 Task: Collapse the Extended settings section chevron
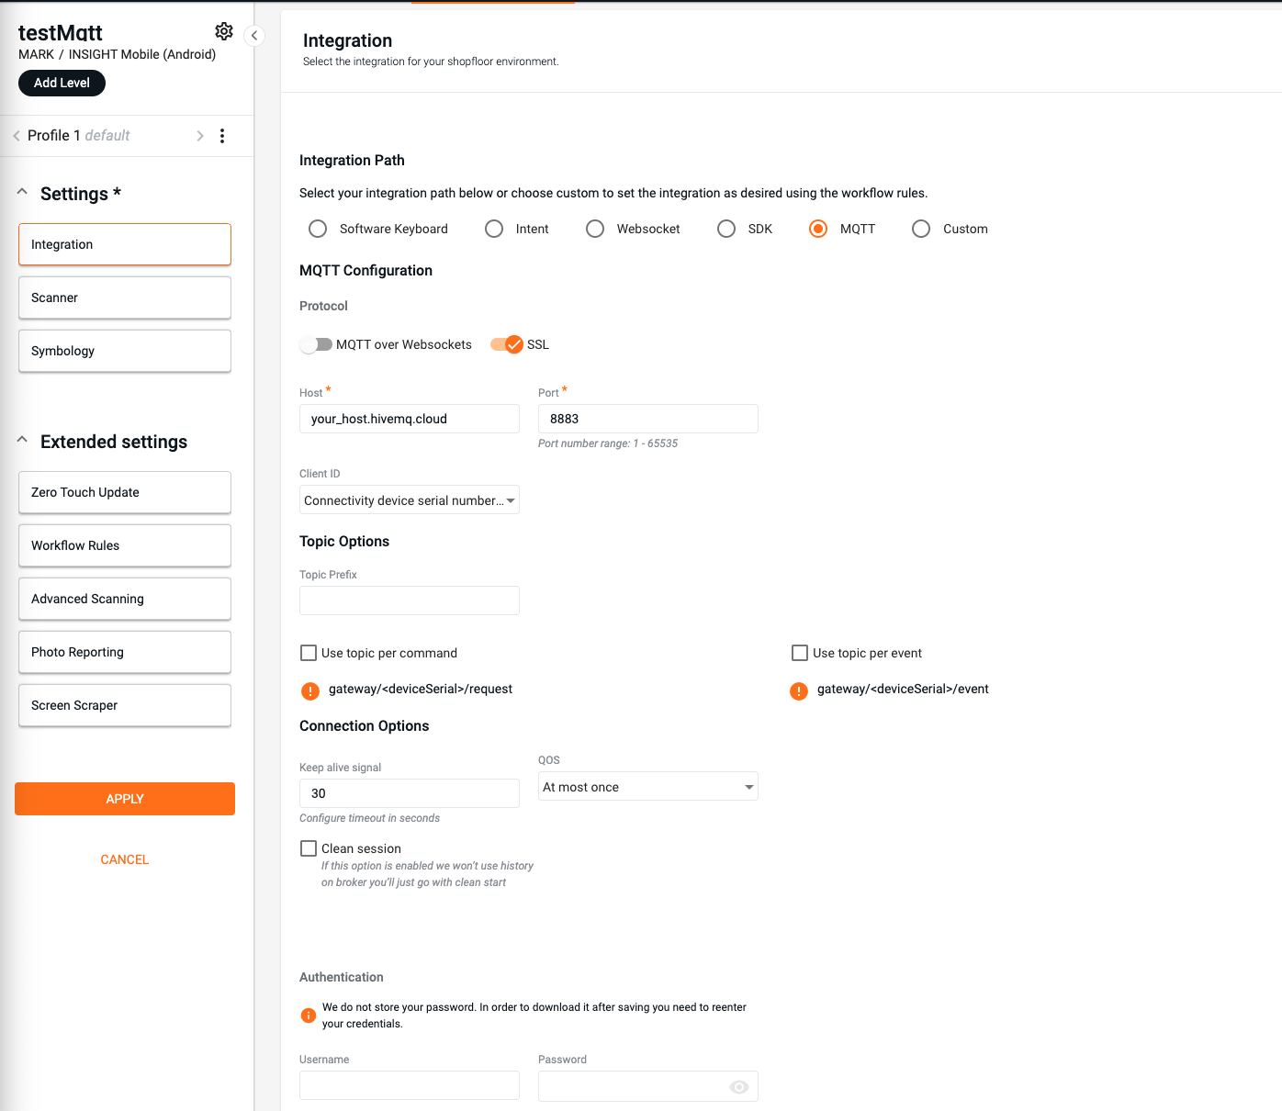22,440
